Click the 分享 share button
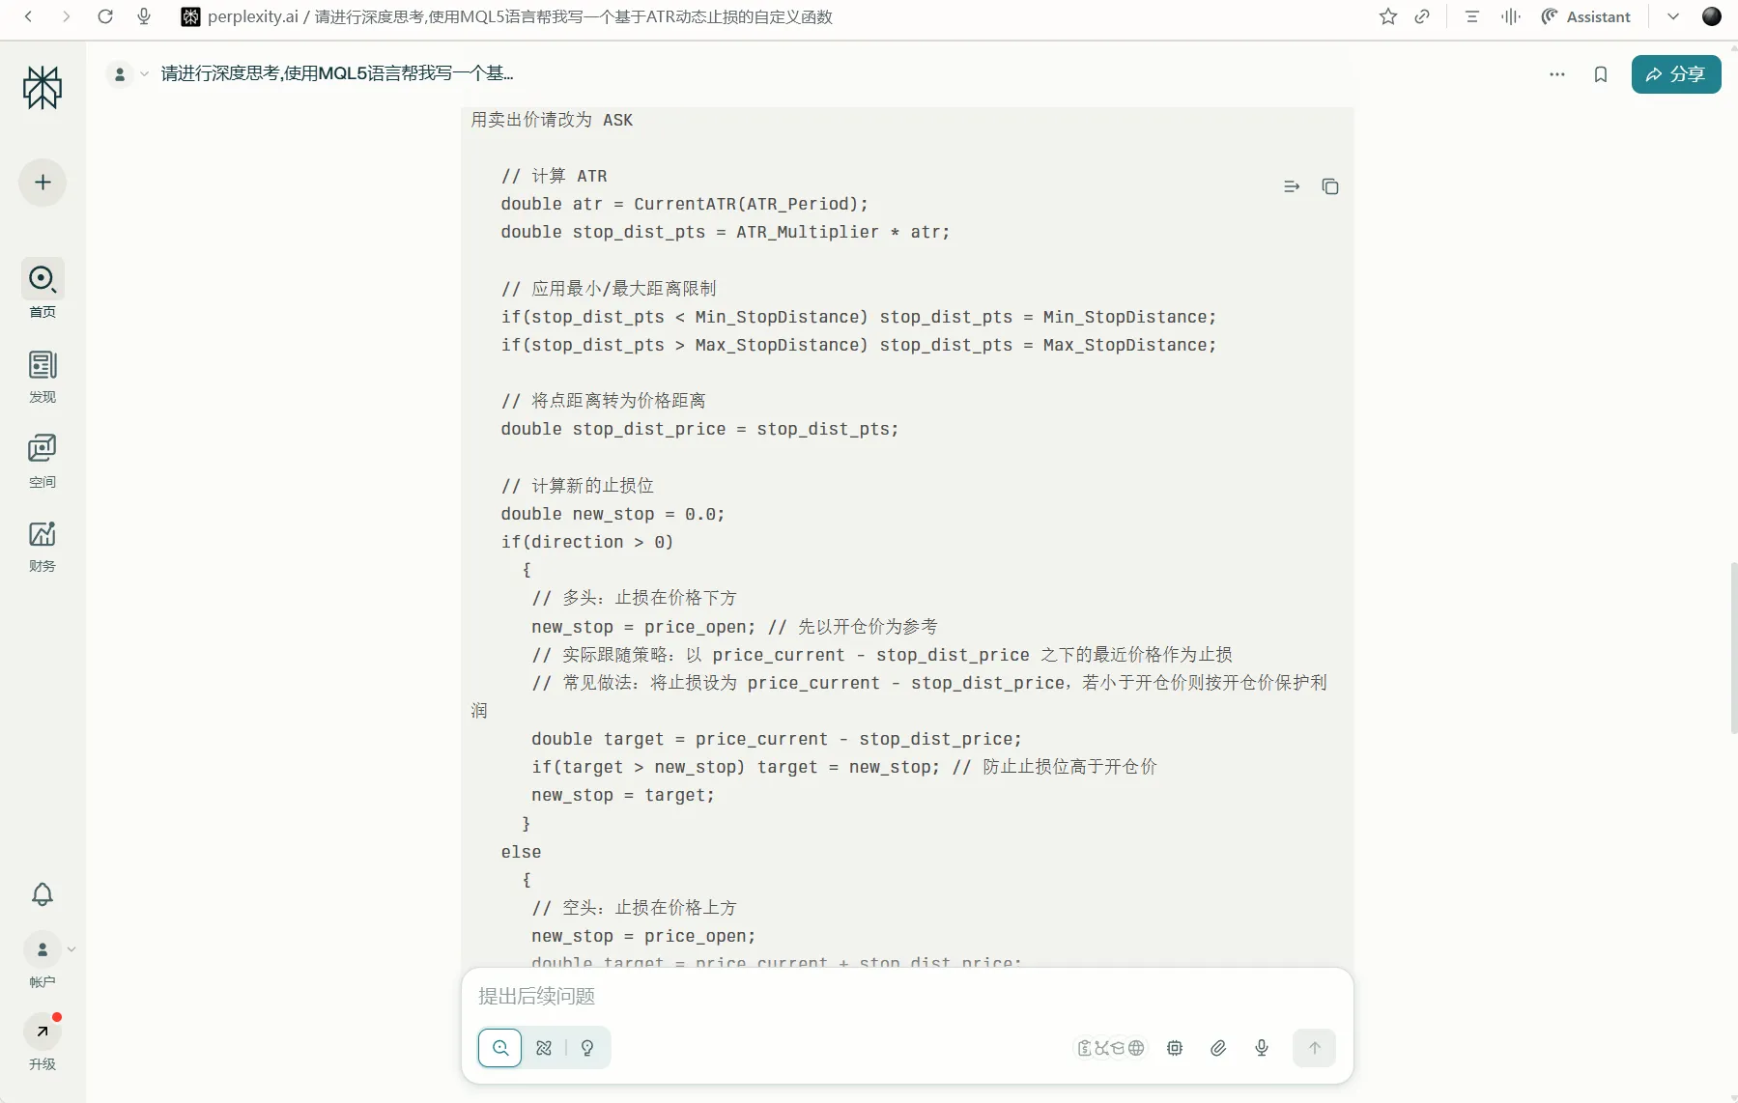The height and width of the screenshot is (1103, 1738). click(1675, 74)
